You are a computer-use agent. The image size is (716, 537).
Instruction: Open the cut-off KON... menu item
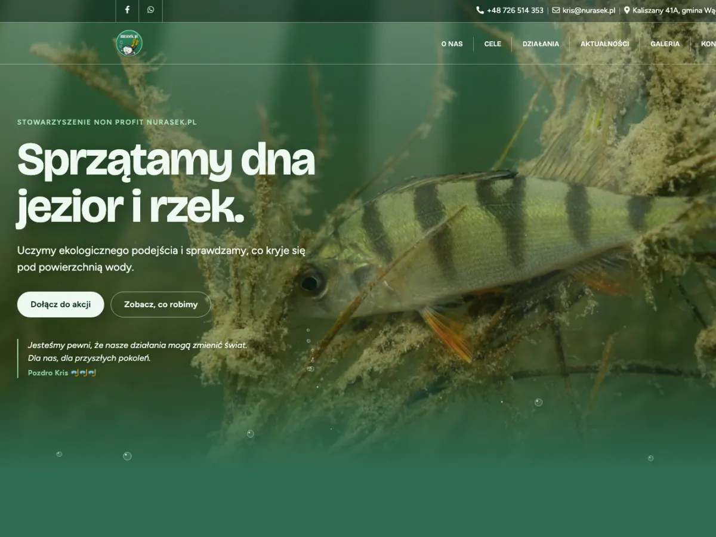coord(708,44)
